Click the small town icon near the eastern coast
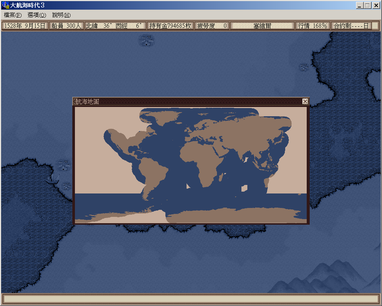The image size is (382, 306). pyautogui.click(x=304, y=67)
